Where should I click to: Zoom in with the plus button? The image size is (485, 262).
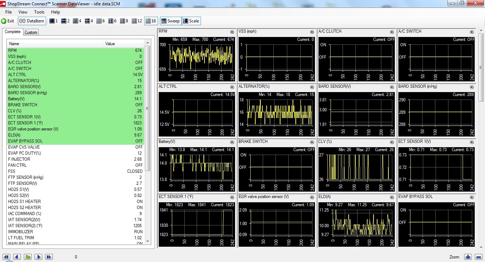point(468,257)
